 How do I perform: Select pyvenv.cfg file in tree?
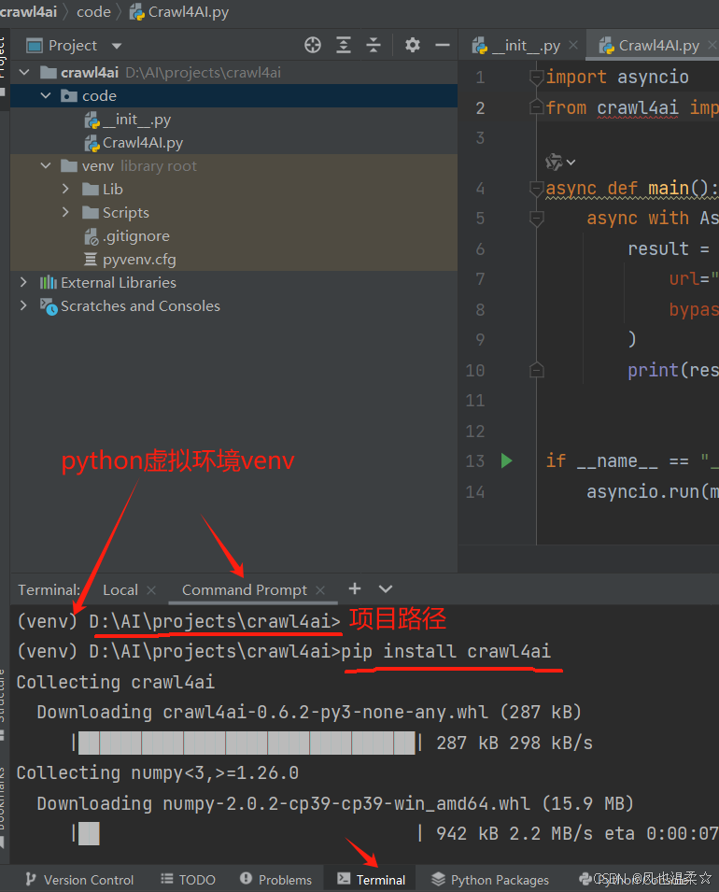pyautogui.click(x=131, y=260)
